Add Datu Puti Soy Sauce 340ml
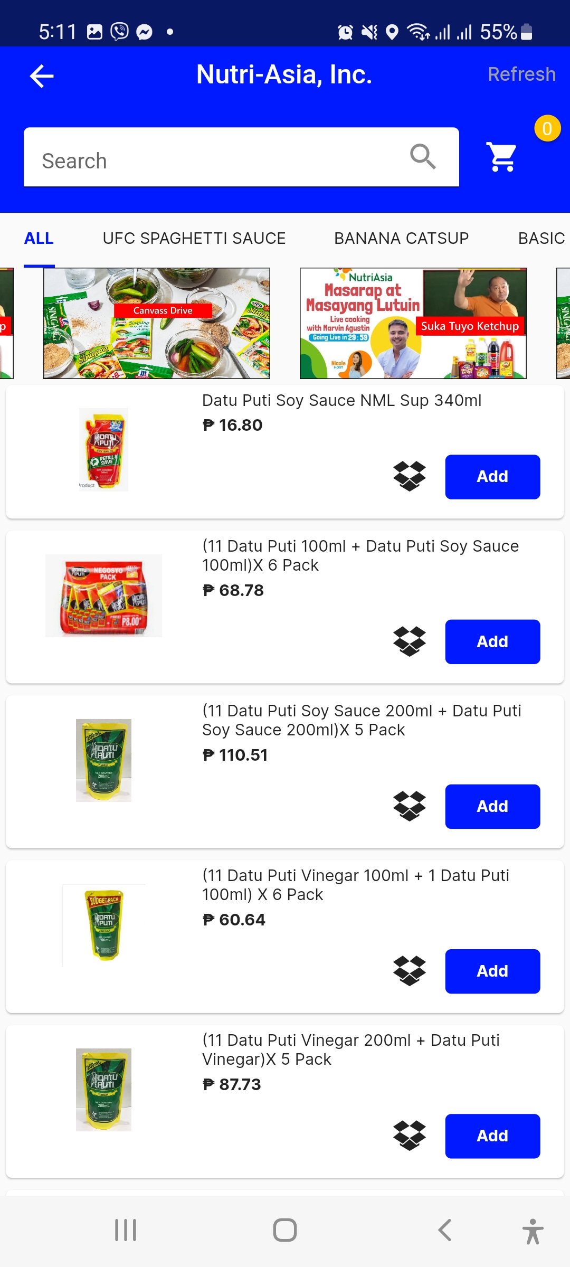Viewport: 570px width, 1267px height. tap(492, 477)
